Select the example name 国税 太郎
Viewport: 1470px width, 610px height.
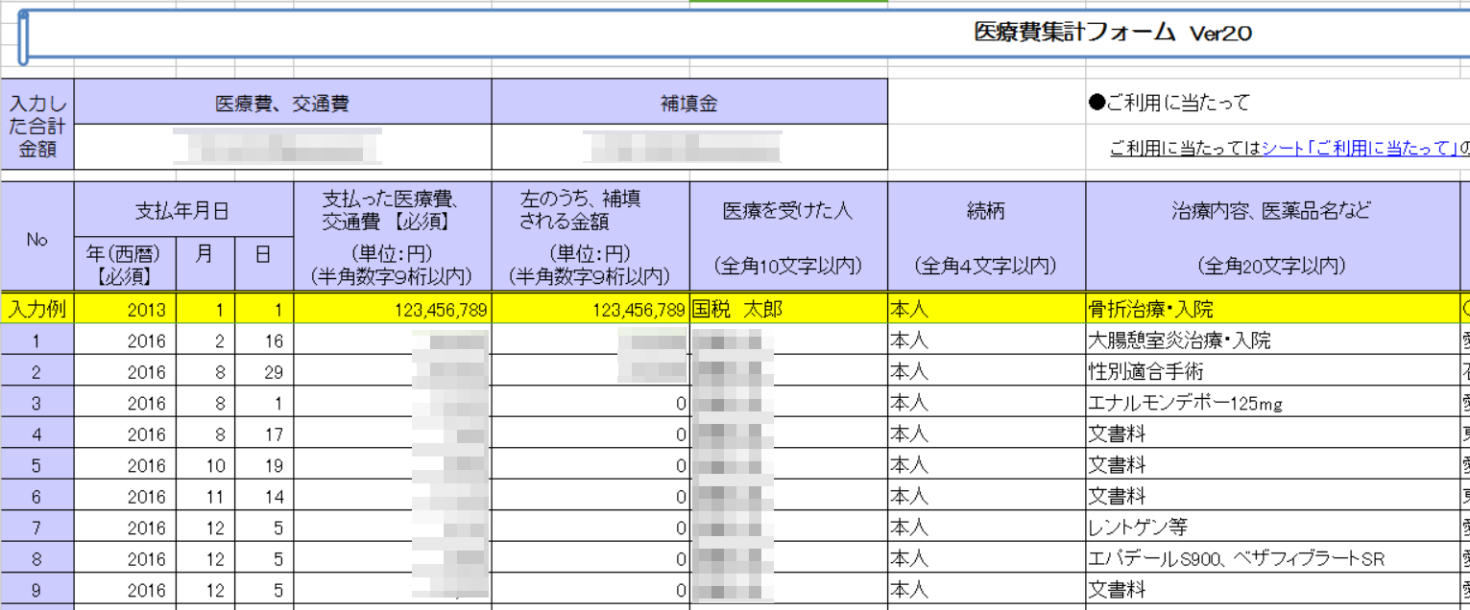pos(788,309)
